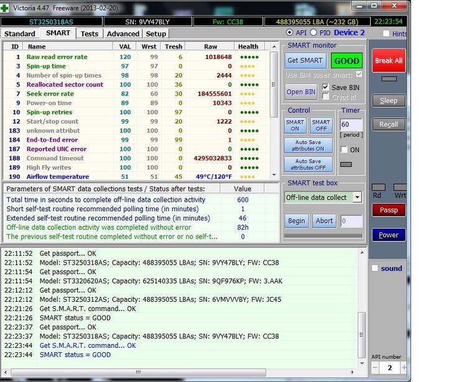Toggle the Crypt it checkbox
Viewport: 469px width, 382px height.
[325, 97]
